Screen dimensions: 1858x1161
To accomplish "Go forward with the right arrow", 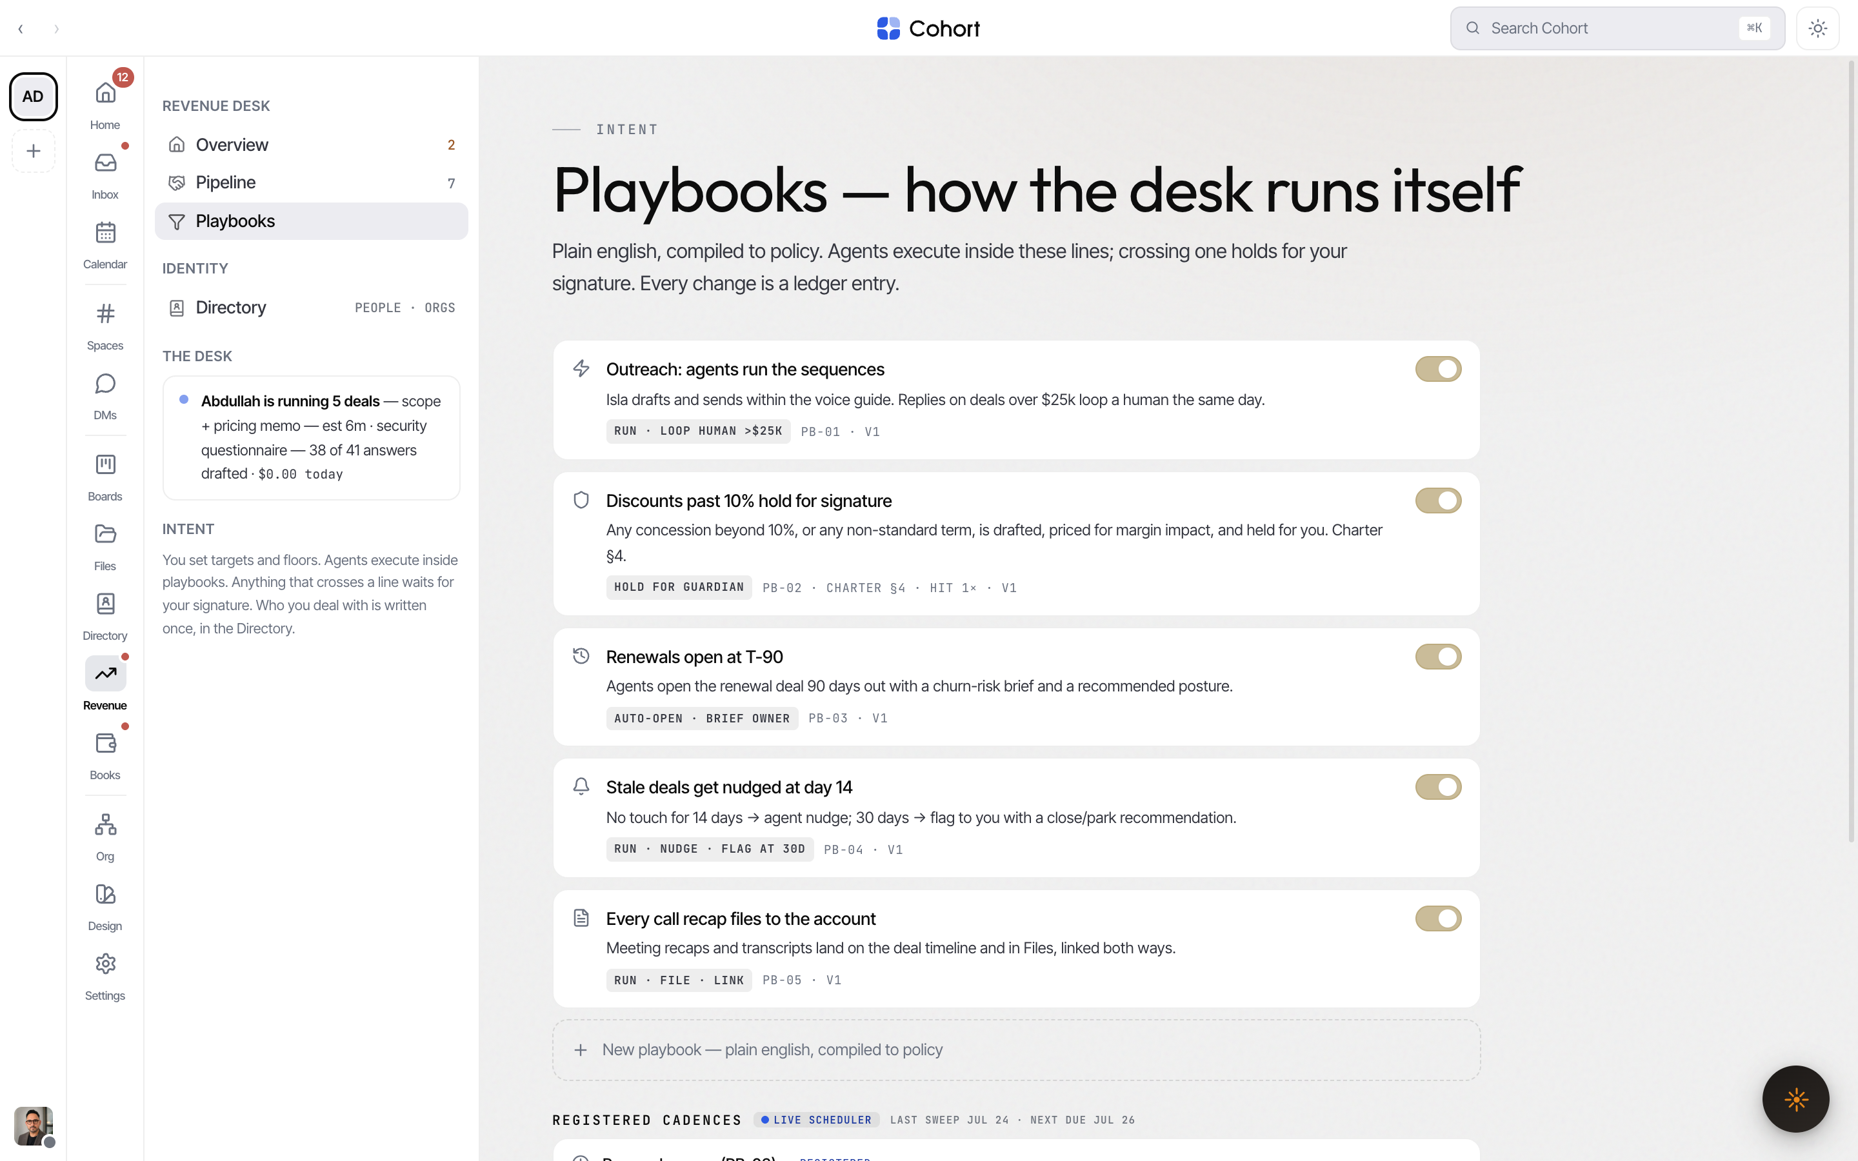I will click(x=56, y=29).
